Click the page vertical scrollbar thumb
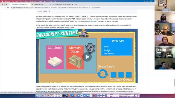Screen dimensions: 175x98 (x=174, y=82)
